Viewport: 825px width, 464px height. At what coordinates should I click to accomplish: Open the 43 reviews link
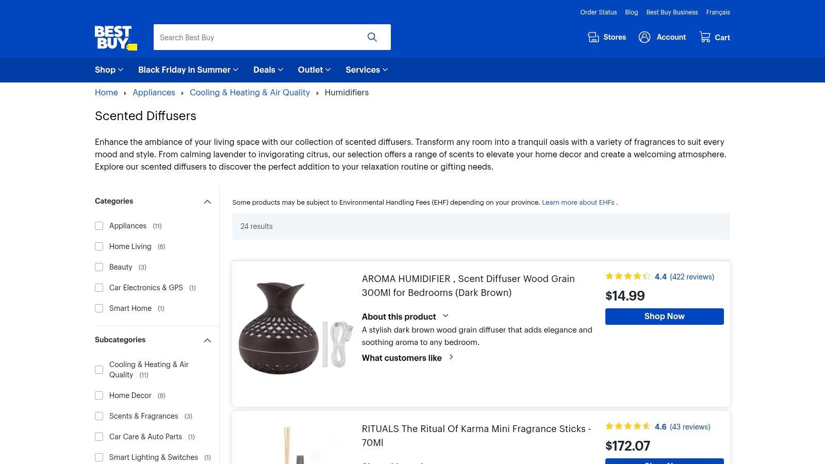pyautogui.click(x=690, y=427)
